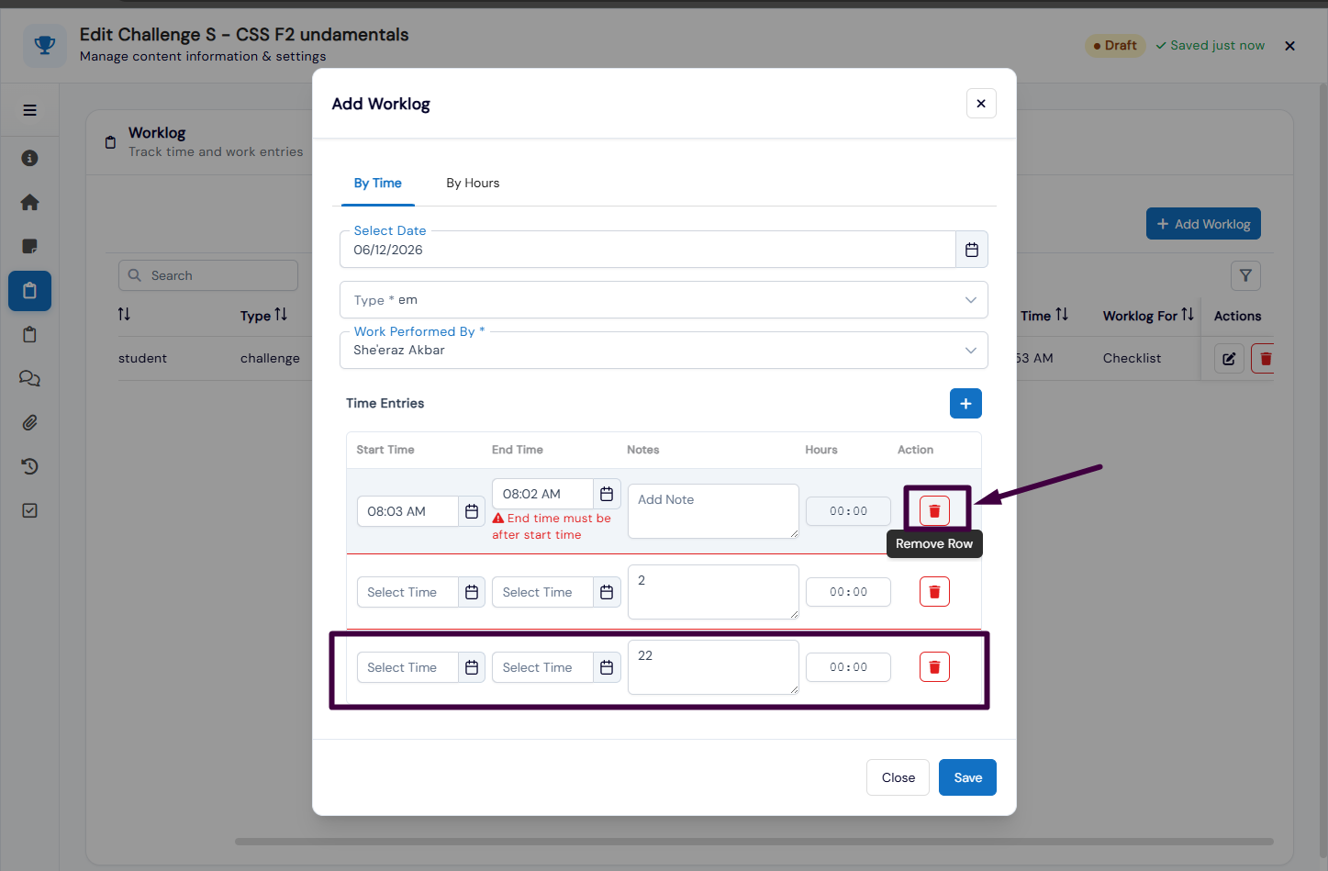The width and height of the screenshot is (1328, 871).
Task: Click the filter funnel icon in worklog table
Action: click(x=1245, y=275)
